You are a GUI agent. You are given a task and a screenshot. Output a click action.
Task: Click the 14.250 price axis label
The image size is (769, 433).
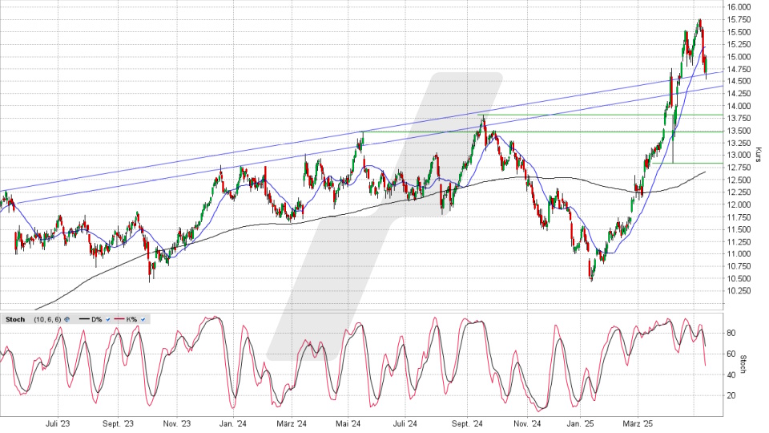pyautogui.click(x=739, y=93)
